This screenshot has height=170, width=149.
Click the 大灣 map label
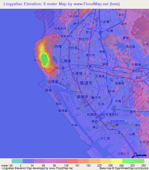[110, 31]
